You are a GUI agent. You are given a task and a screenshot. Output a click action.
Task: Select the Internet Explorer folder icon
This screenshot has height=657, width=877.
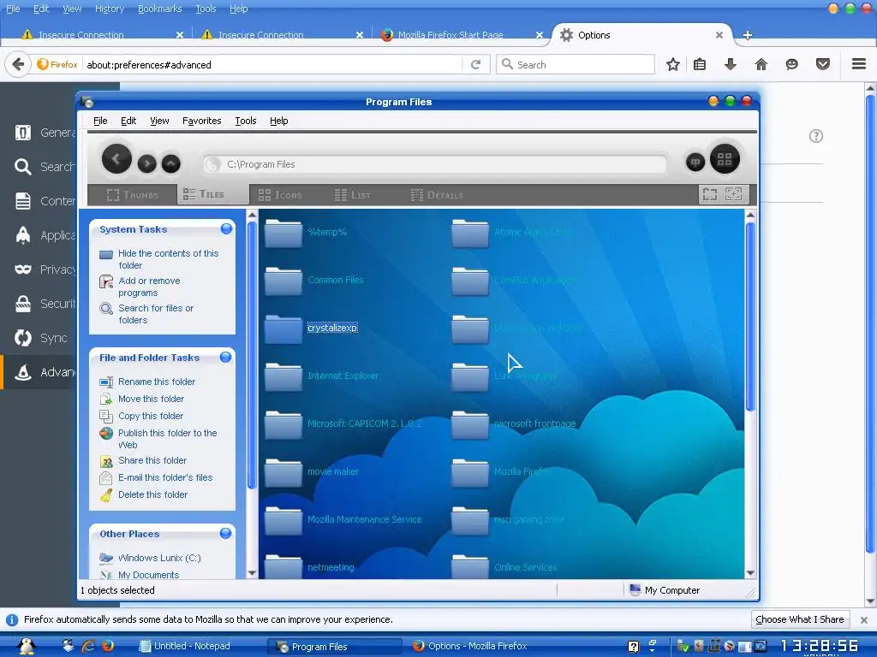[x=283, y=376]
